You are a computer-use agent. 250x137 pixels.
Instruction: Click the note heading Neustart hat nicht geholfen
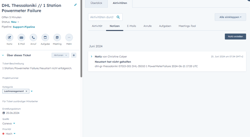coord(113,62)
